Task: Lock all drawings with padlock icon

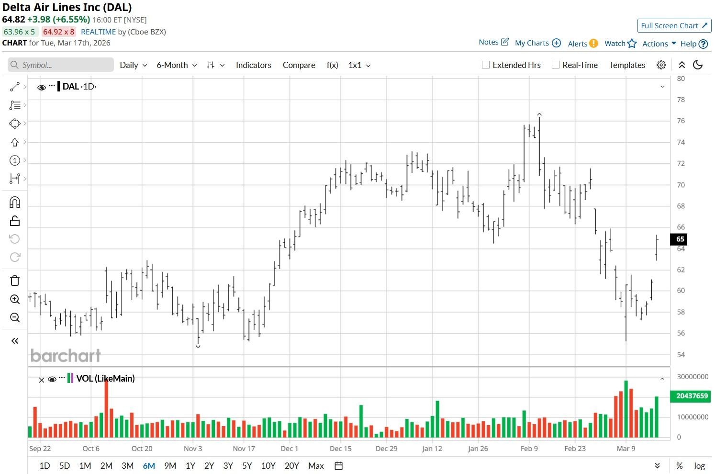Action: click(x=15, y=221)
